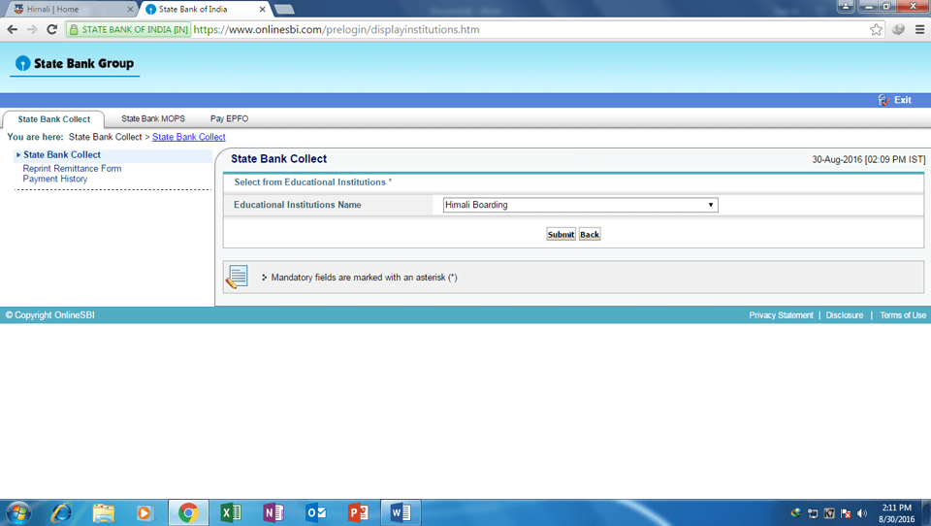931x526 pixels.
Task: Open the Terms of Use link
Action: (x=903, y=315)
